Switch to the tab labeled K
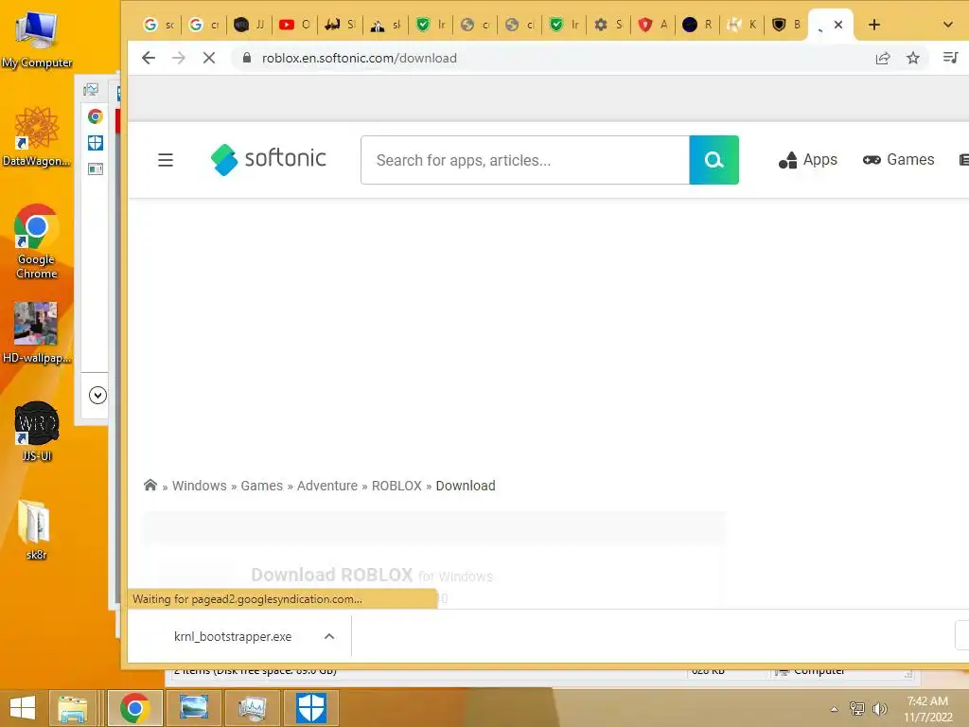Screen dimensions: 969x727 [x=742, y=25]
